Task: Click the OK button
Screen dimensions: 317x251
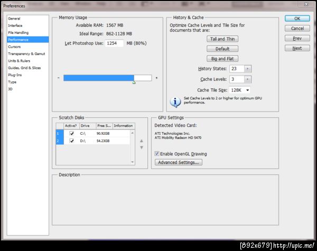Action: 297,18
